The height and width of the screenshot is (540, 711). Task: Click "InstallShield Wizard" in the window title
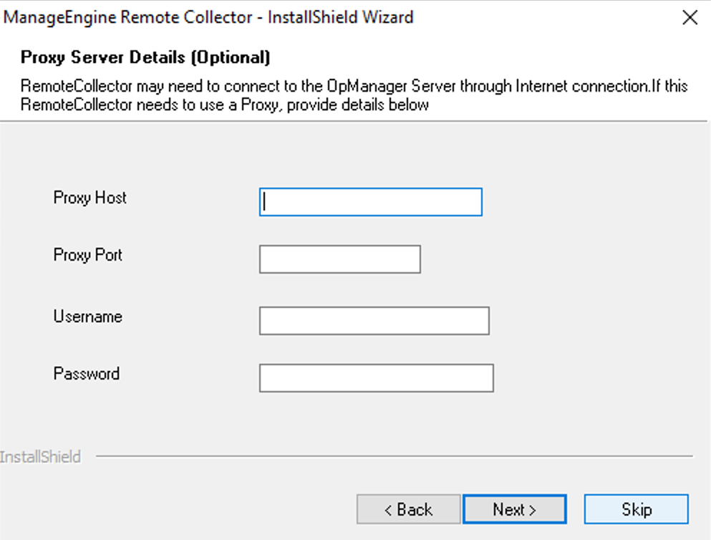[x=340, y=17]
